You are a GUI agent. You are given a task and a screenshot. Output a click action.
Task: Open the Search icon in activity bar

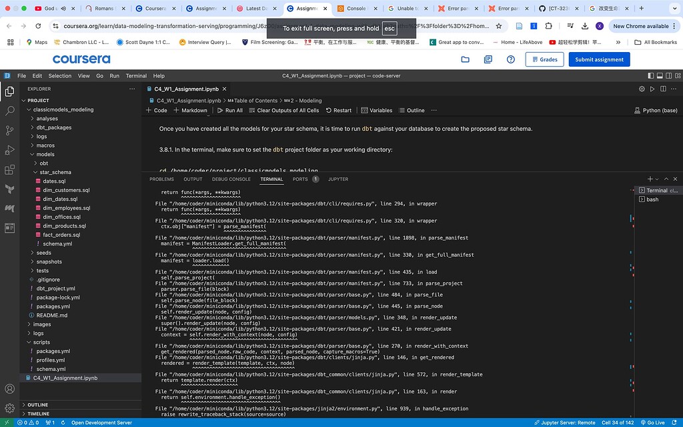pos(9,111)
